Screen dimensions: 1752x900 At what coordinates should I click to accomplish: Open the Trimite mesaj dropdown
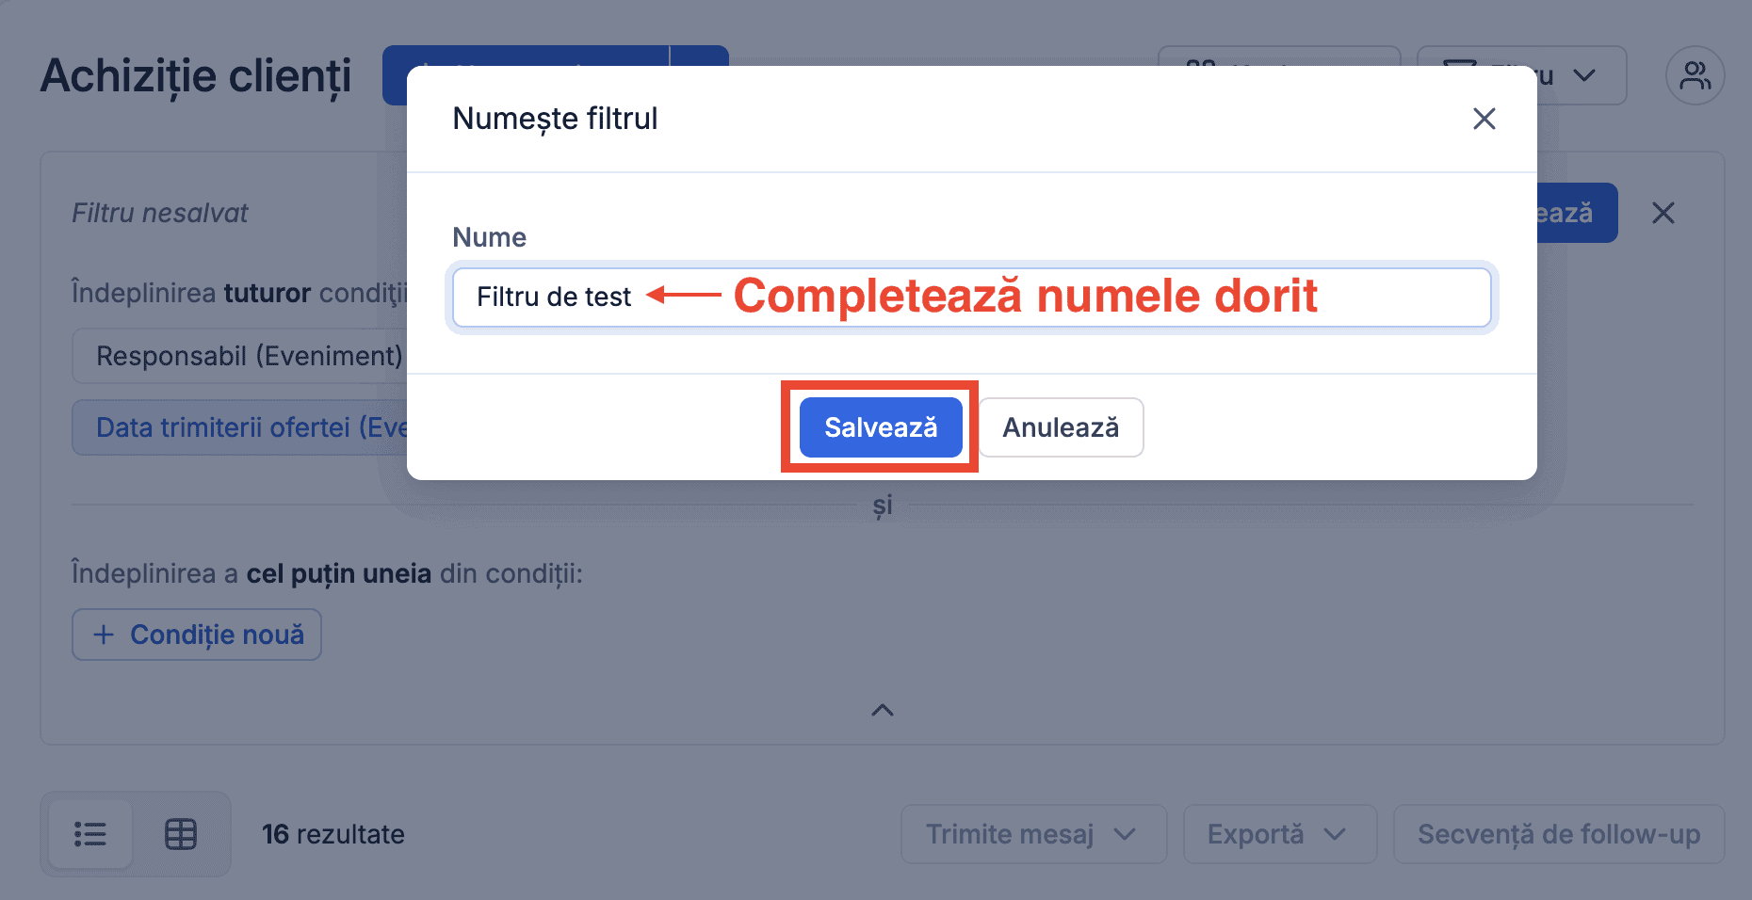(1033, 834)
